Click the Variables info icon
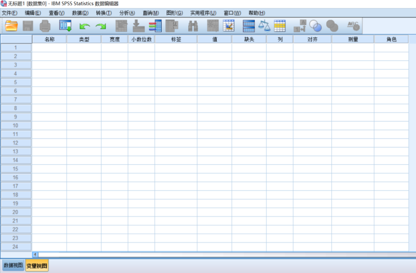This screenshot has width=416, height=273. 155,26
